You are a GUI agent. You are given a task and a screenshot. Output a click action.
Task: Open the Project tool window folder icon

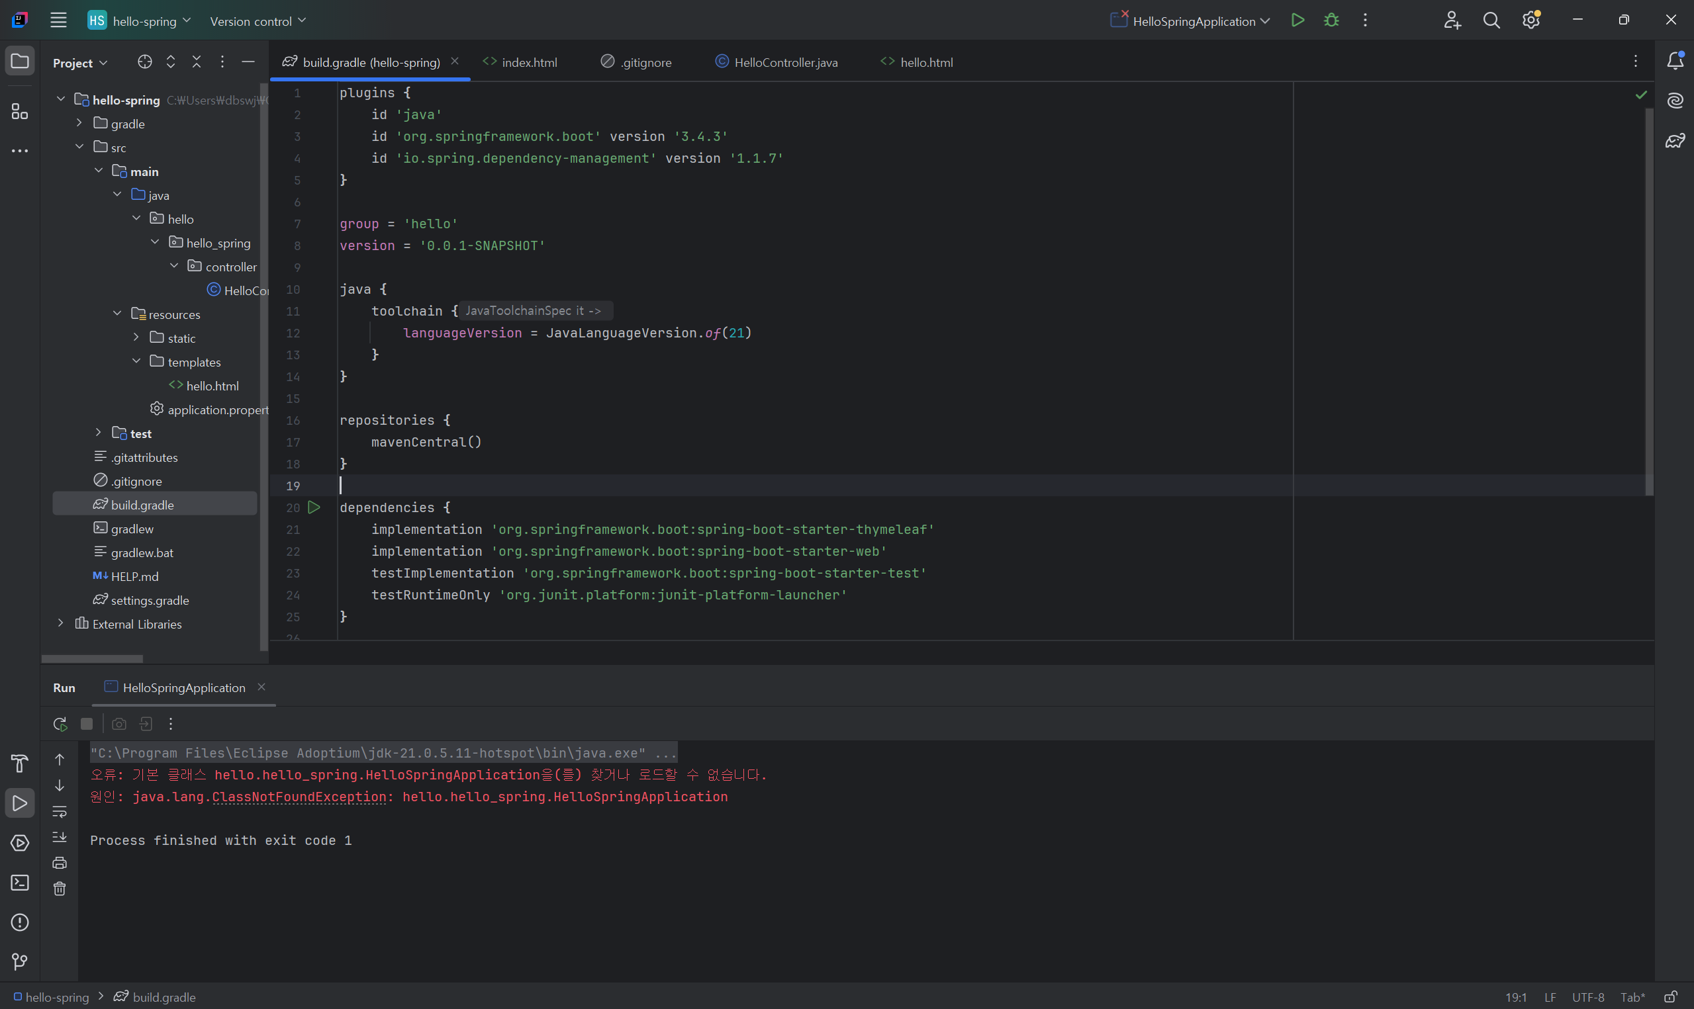click(x=20, y=61)
